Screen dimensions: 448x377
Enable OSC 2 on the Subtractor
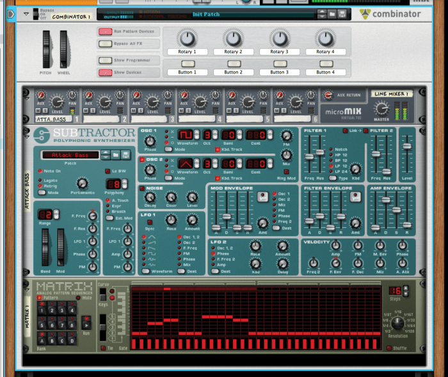(142, 159)
